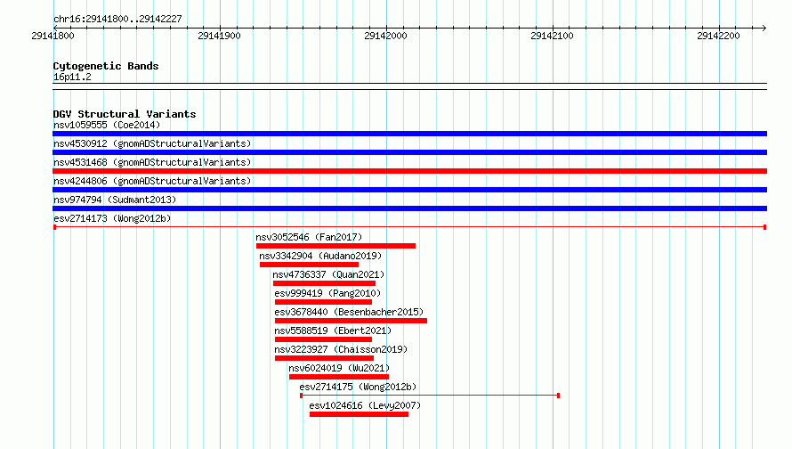Image resolution: width=792 pixels, height=449 pixels.
Task: Select the blue bar under nsv974794
Action: tap(409, 208)
